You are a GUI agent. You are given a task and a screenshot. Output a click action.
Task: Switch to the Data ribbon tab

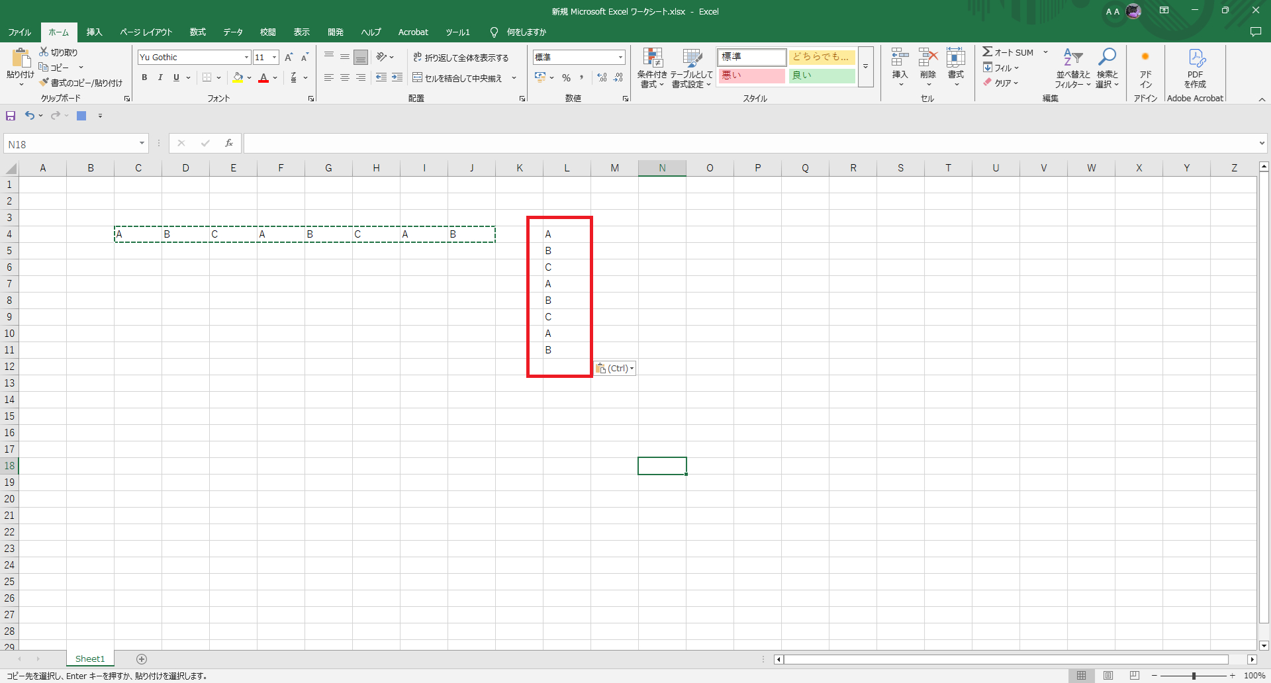click(233, 32)
